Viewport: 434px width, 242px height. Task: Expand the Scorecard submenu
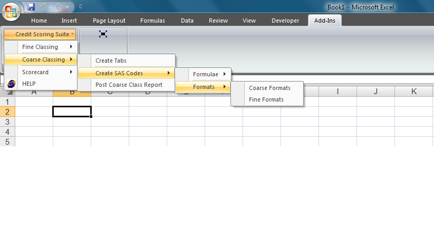(41, 72)
